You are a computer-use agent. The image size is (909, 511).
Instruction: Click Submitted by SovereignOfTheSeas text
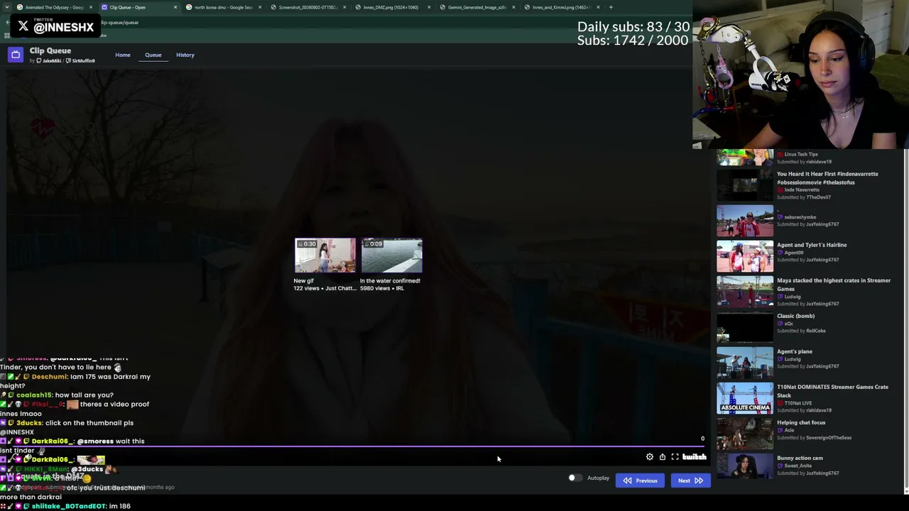[x=814, y=438]
